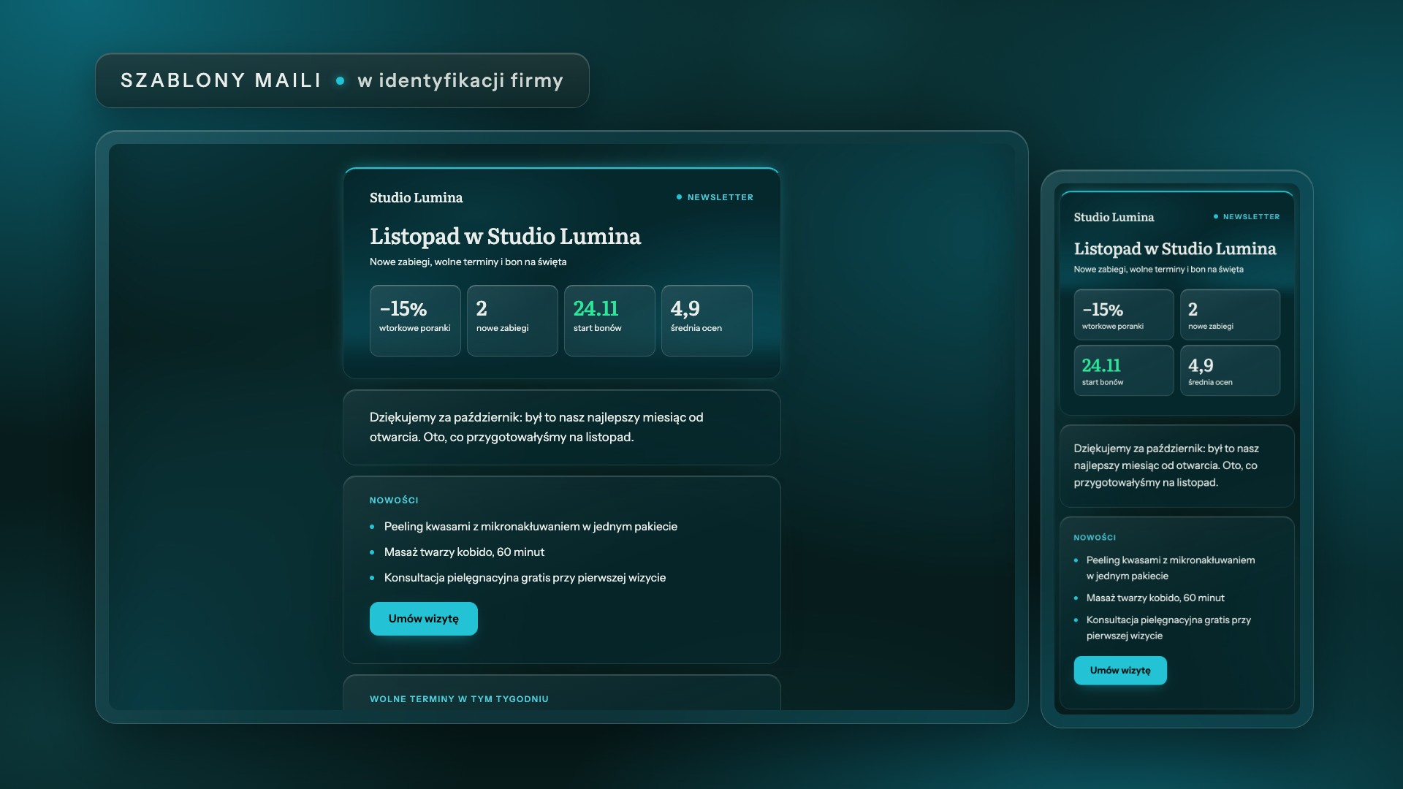Image resolution: width=1403 pixels, height=789 pixels.
Task: Click '24.11 start bonów' card in desktop preview
Action: click(609, 321)
